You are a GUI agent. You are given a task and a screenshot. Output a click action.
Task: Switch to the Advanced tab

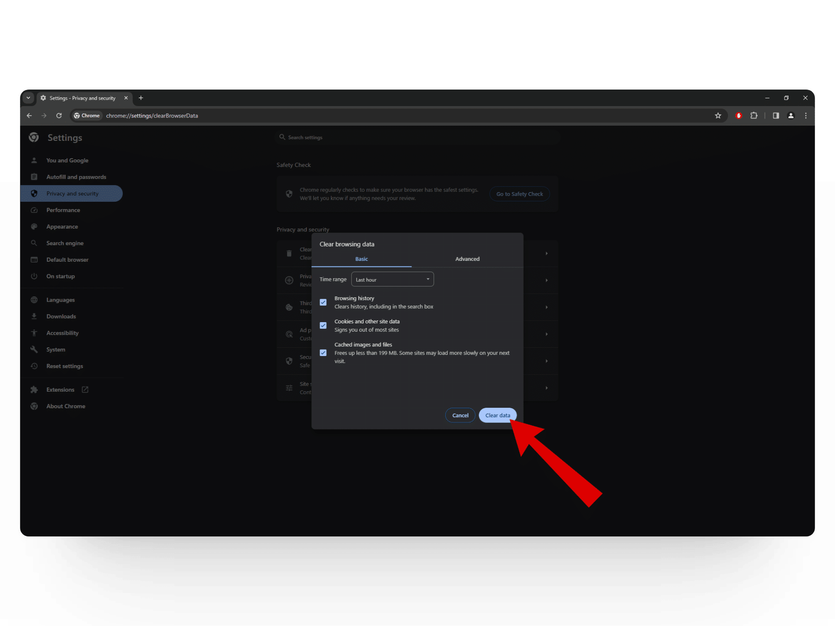coord(467,259)
